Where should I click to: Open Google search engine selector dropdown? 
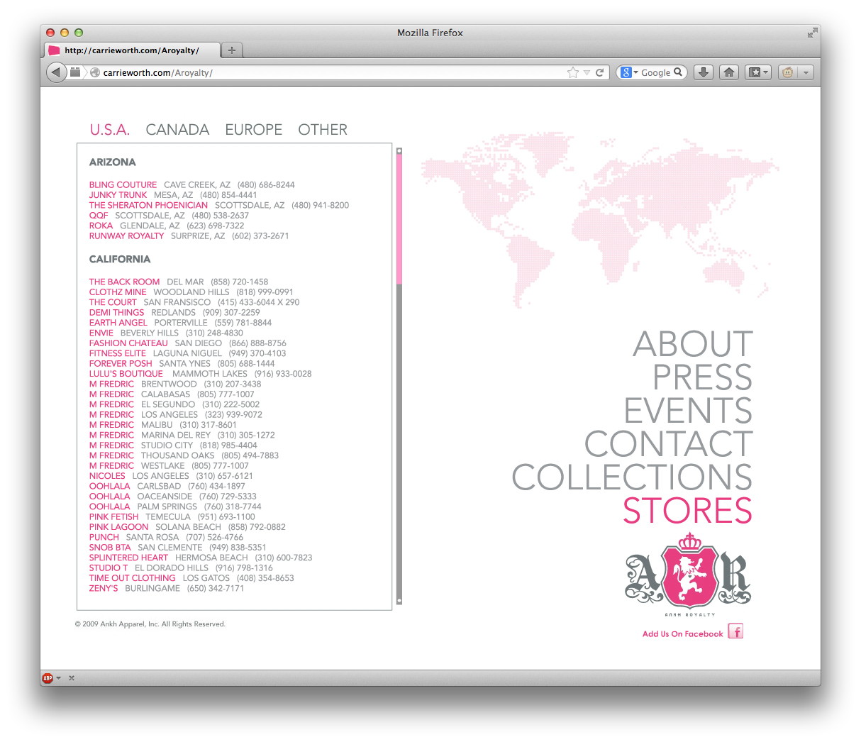click(628, 72)
